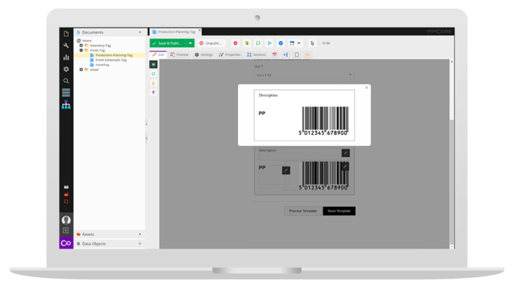514x288 pixels.
Task: Open the Save & Publish dropdown arrow
Action: pyautogui.click(x=190, y=43)
